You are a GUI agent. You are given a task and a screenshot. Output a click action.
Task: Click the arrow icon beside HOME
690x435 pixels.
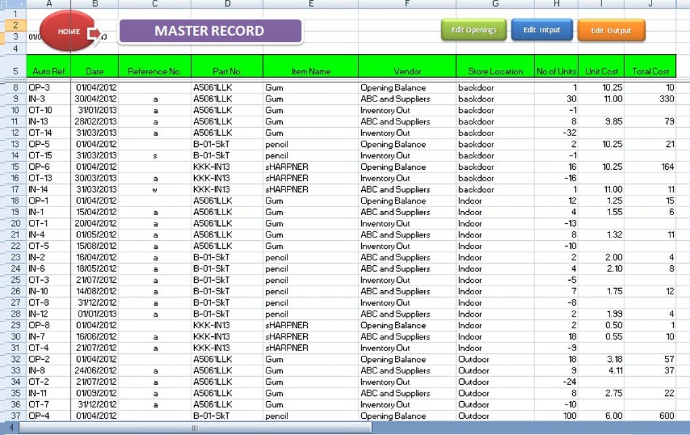coord(94,35)
